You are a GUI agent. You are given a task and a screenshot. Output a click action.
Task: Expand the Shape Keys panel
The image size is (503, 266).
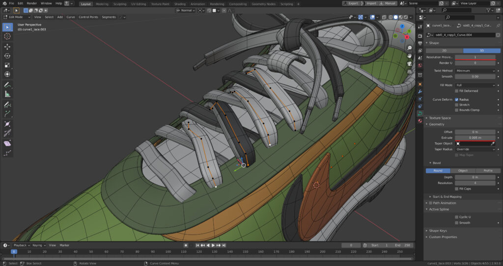[x=438, y=231]
